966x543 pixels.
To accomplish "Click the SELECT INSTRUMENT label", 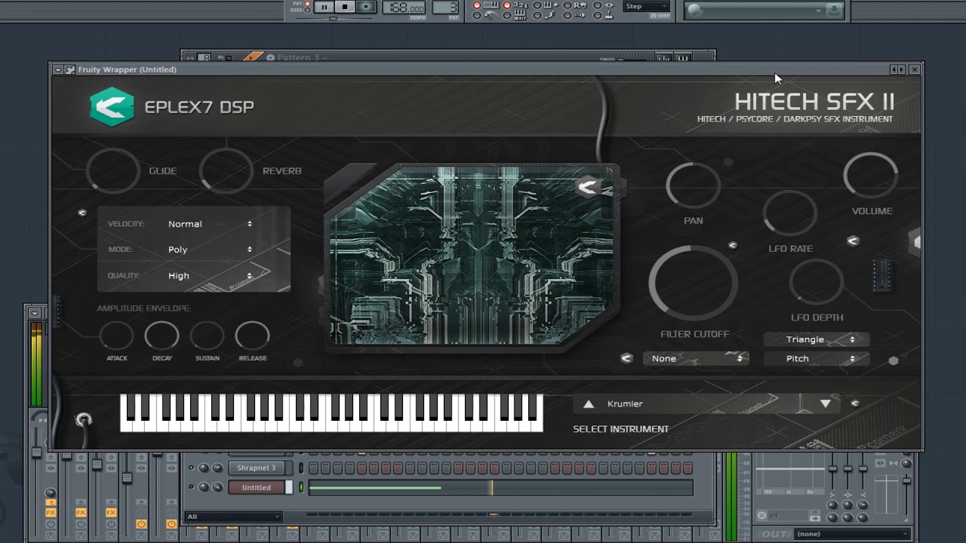I will click(621, 429).
